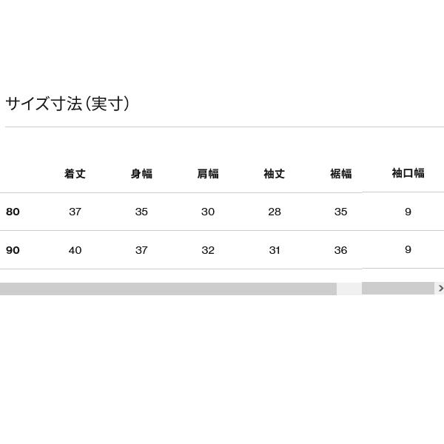This screenshot has width=444, height=444.
Task: Select the 着丈 column header
Action: [75, 174]
